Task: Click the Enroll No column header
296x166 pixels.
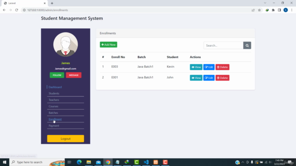Action: point(118,57)
